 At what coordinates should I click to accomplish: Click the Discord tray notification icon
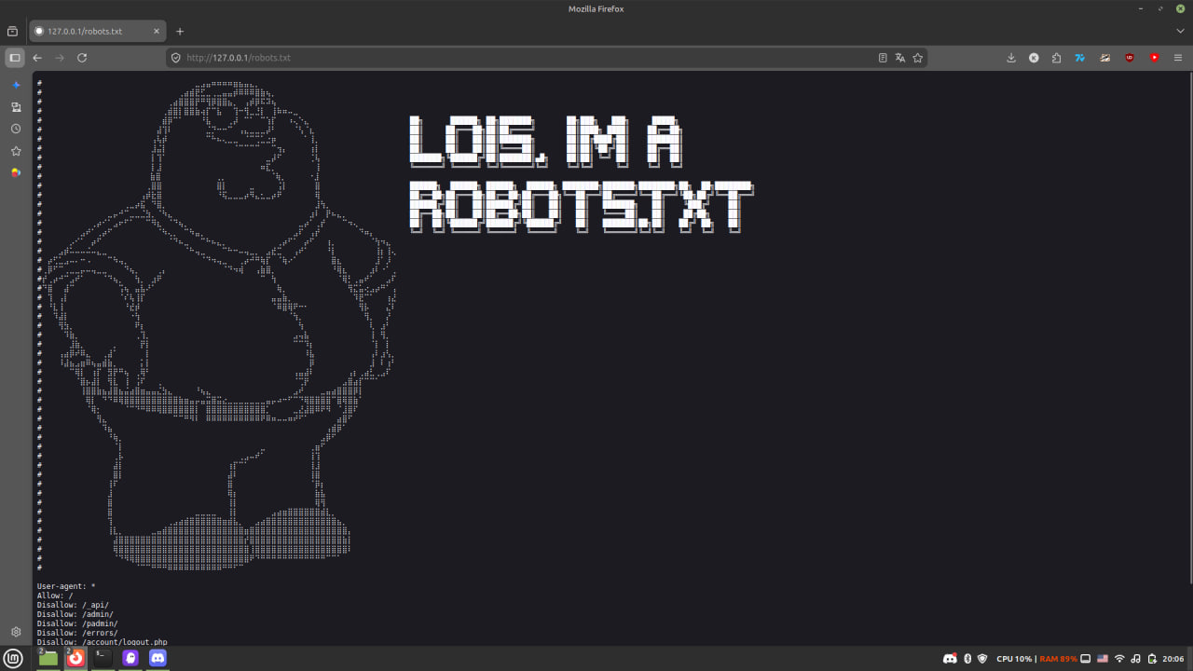950,659
